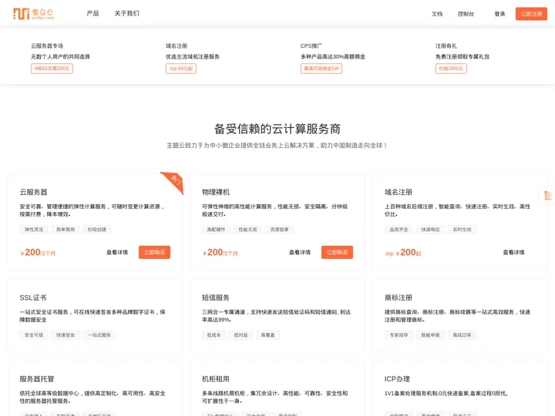Open the 物理裸机 card title
The width and height of the screenshot is (555, 416).
coord(216,192)
